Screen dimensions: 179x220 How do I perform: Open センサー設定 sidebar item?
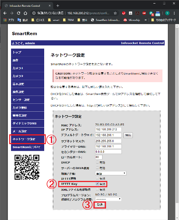coord(28,100)
